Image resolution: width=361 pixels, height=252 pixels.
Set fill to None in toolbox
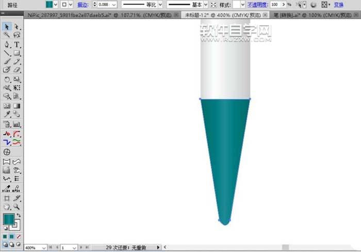point(19,237)
